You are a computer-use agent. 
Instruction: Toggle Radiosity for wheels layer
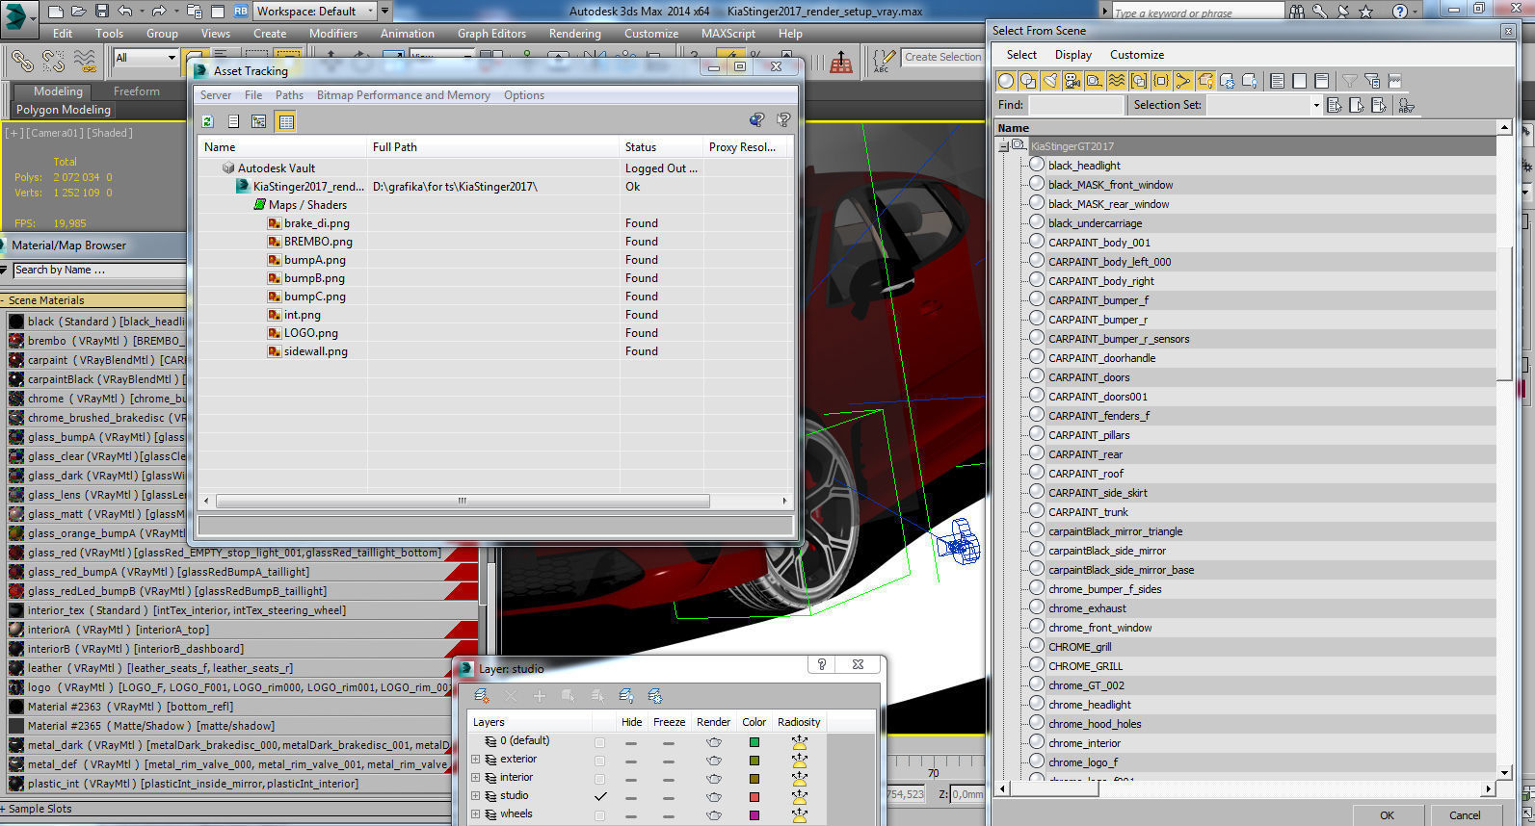click(799, 815)
